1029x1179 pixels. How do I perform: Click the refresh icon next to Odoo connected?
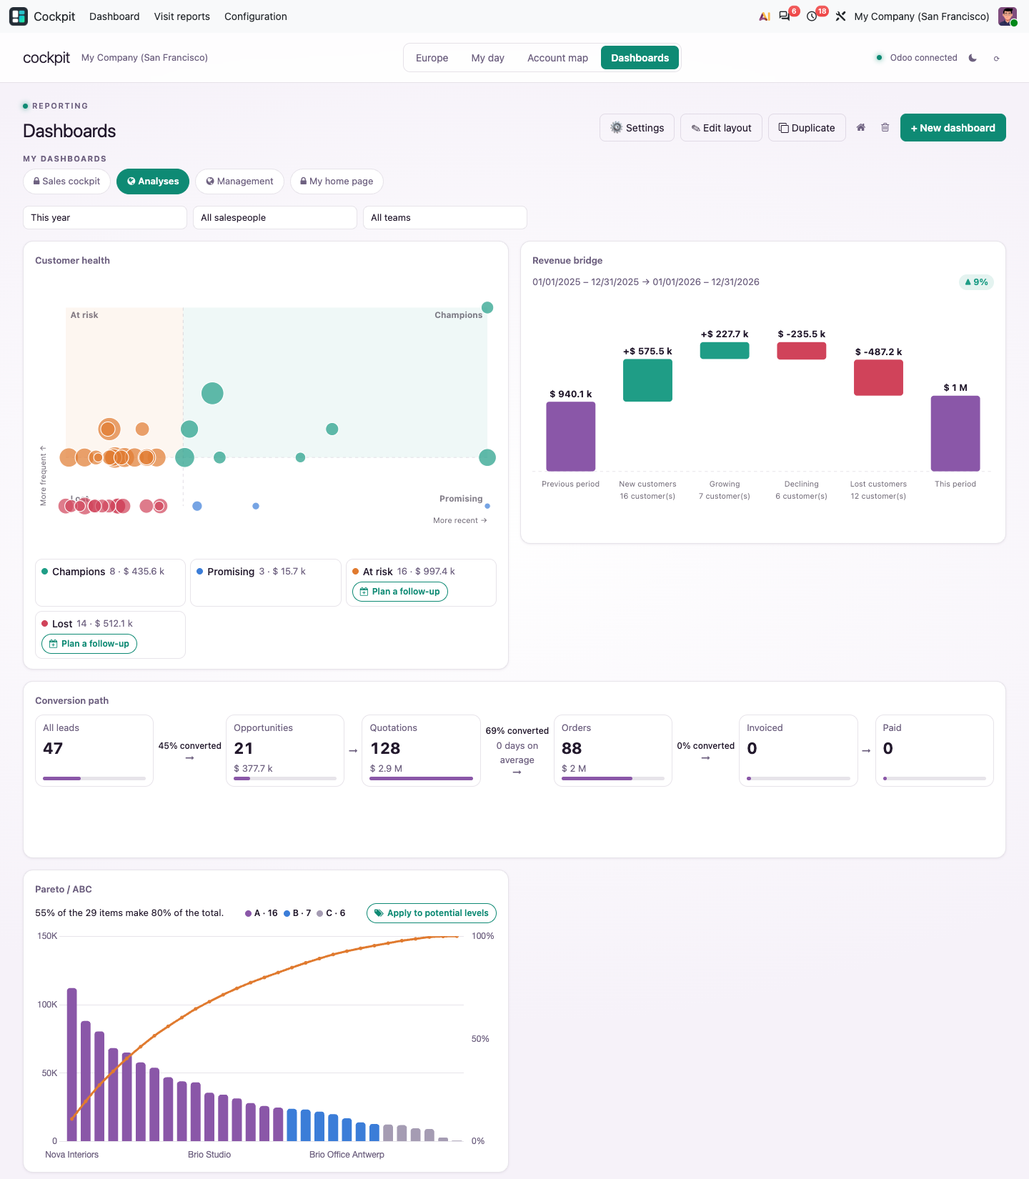996,59
